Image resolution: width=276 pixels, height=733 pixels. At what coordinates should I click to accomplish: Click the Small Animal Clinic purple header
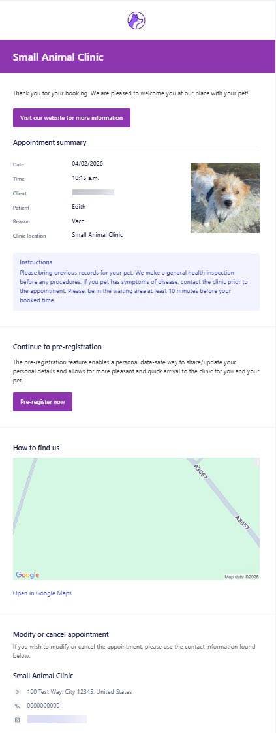tap(138, 57)
